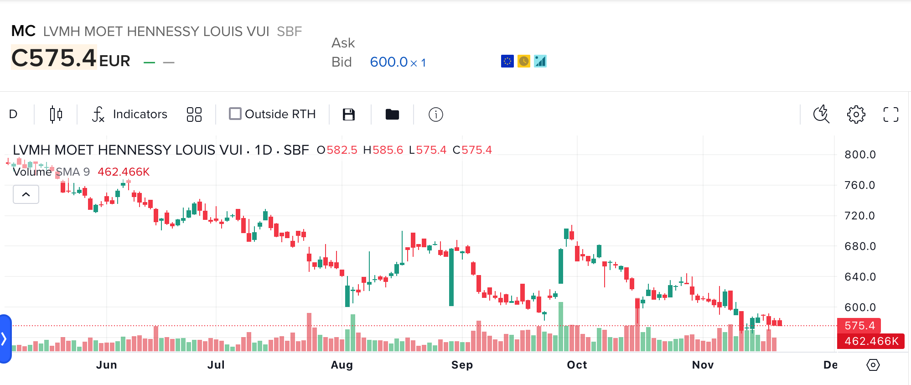911x385 pixels.
Task: Enable the Outside RTH checkbox
Action: tap(235, 114)
